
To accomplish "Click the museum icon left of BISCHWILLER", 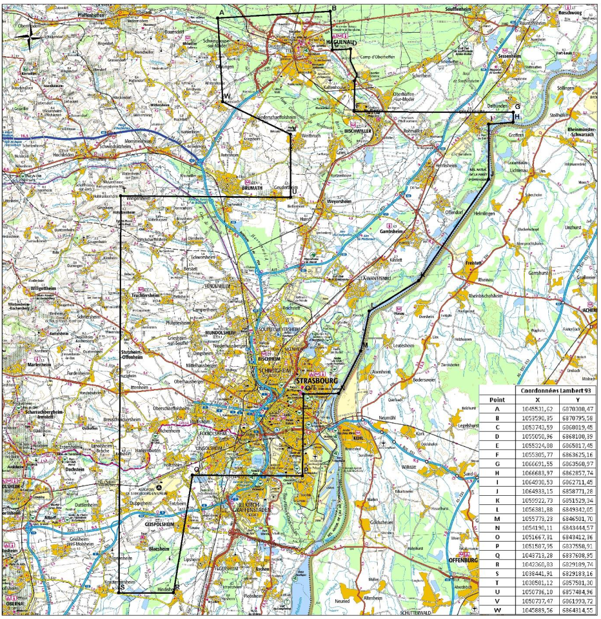I will pyautogui.click(x=353, y=124).
